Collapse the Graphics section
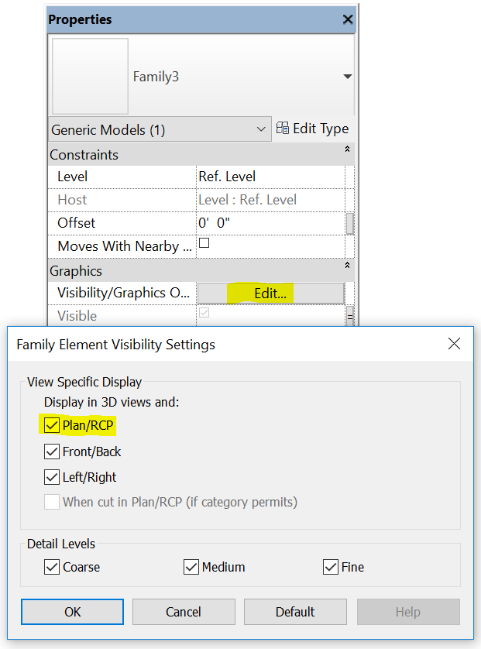Viewport: 481px width, 649px height. coord(347,270)
